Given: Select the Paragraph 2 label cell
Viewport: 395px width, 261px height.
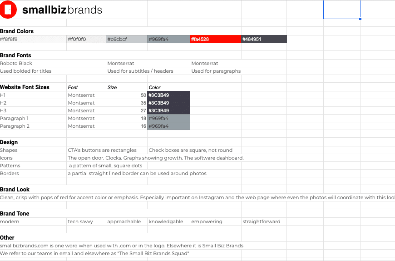Looking at the screenshot, I should tap(33, 126).
